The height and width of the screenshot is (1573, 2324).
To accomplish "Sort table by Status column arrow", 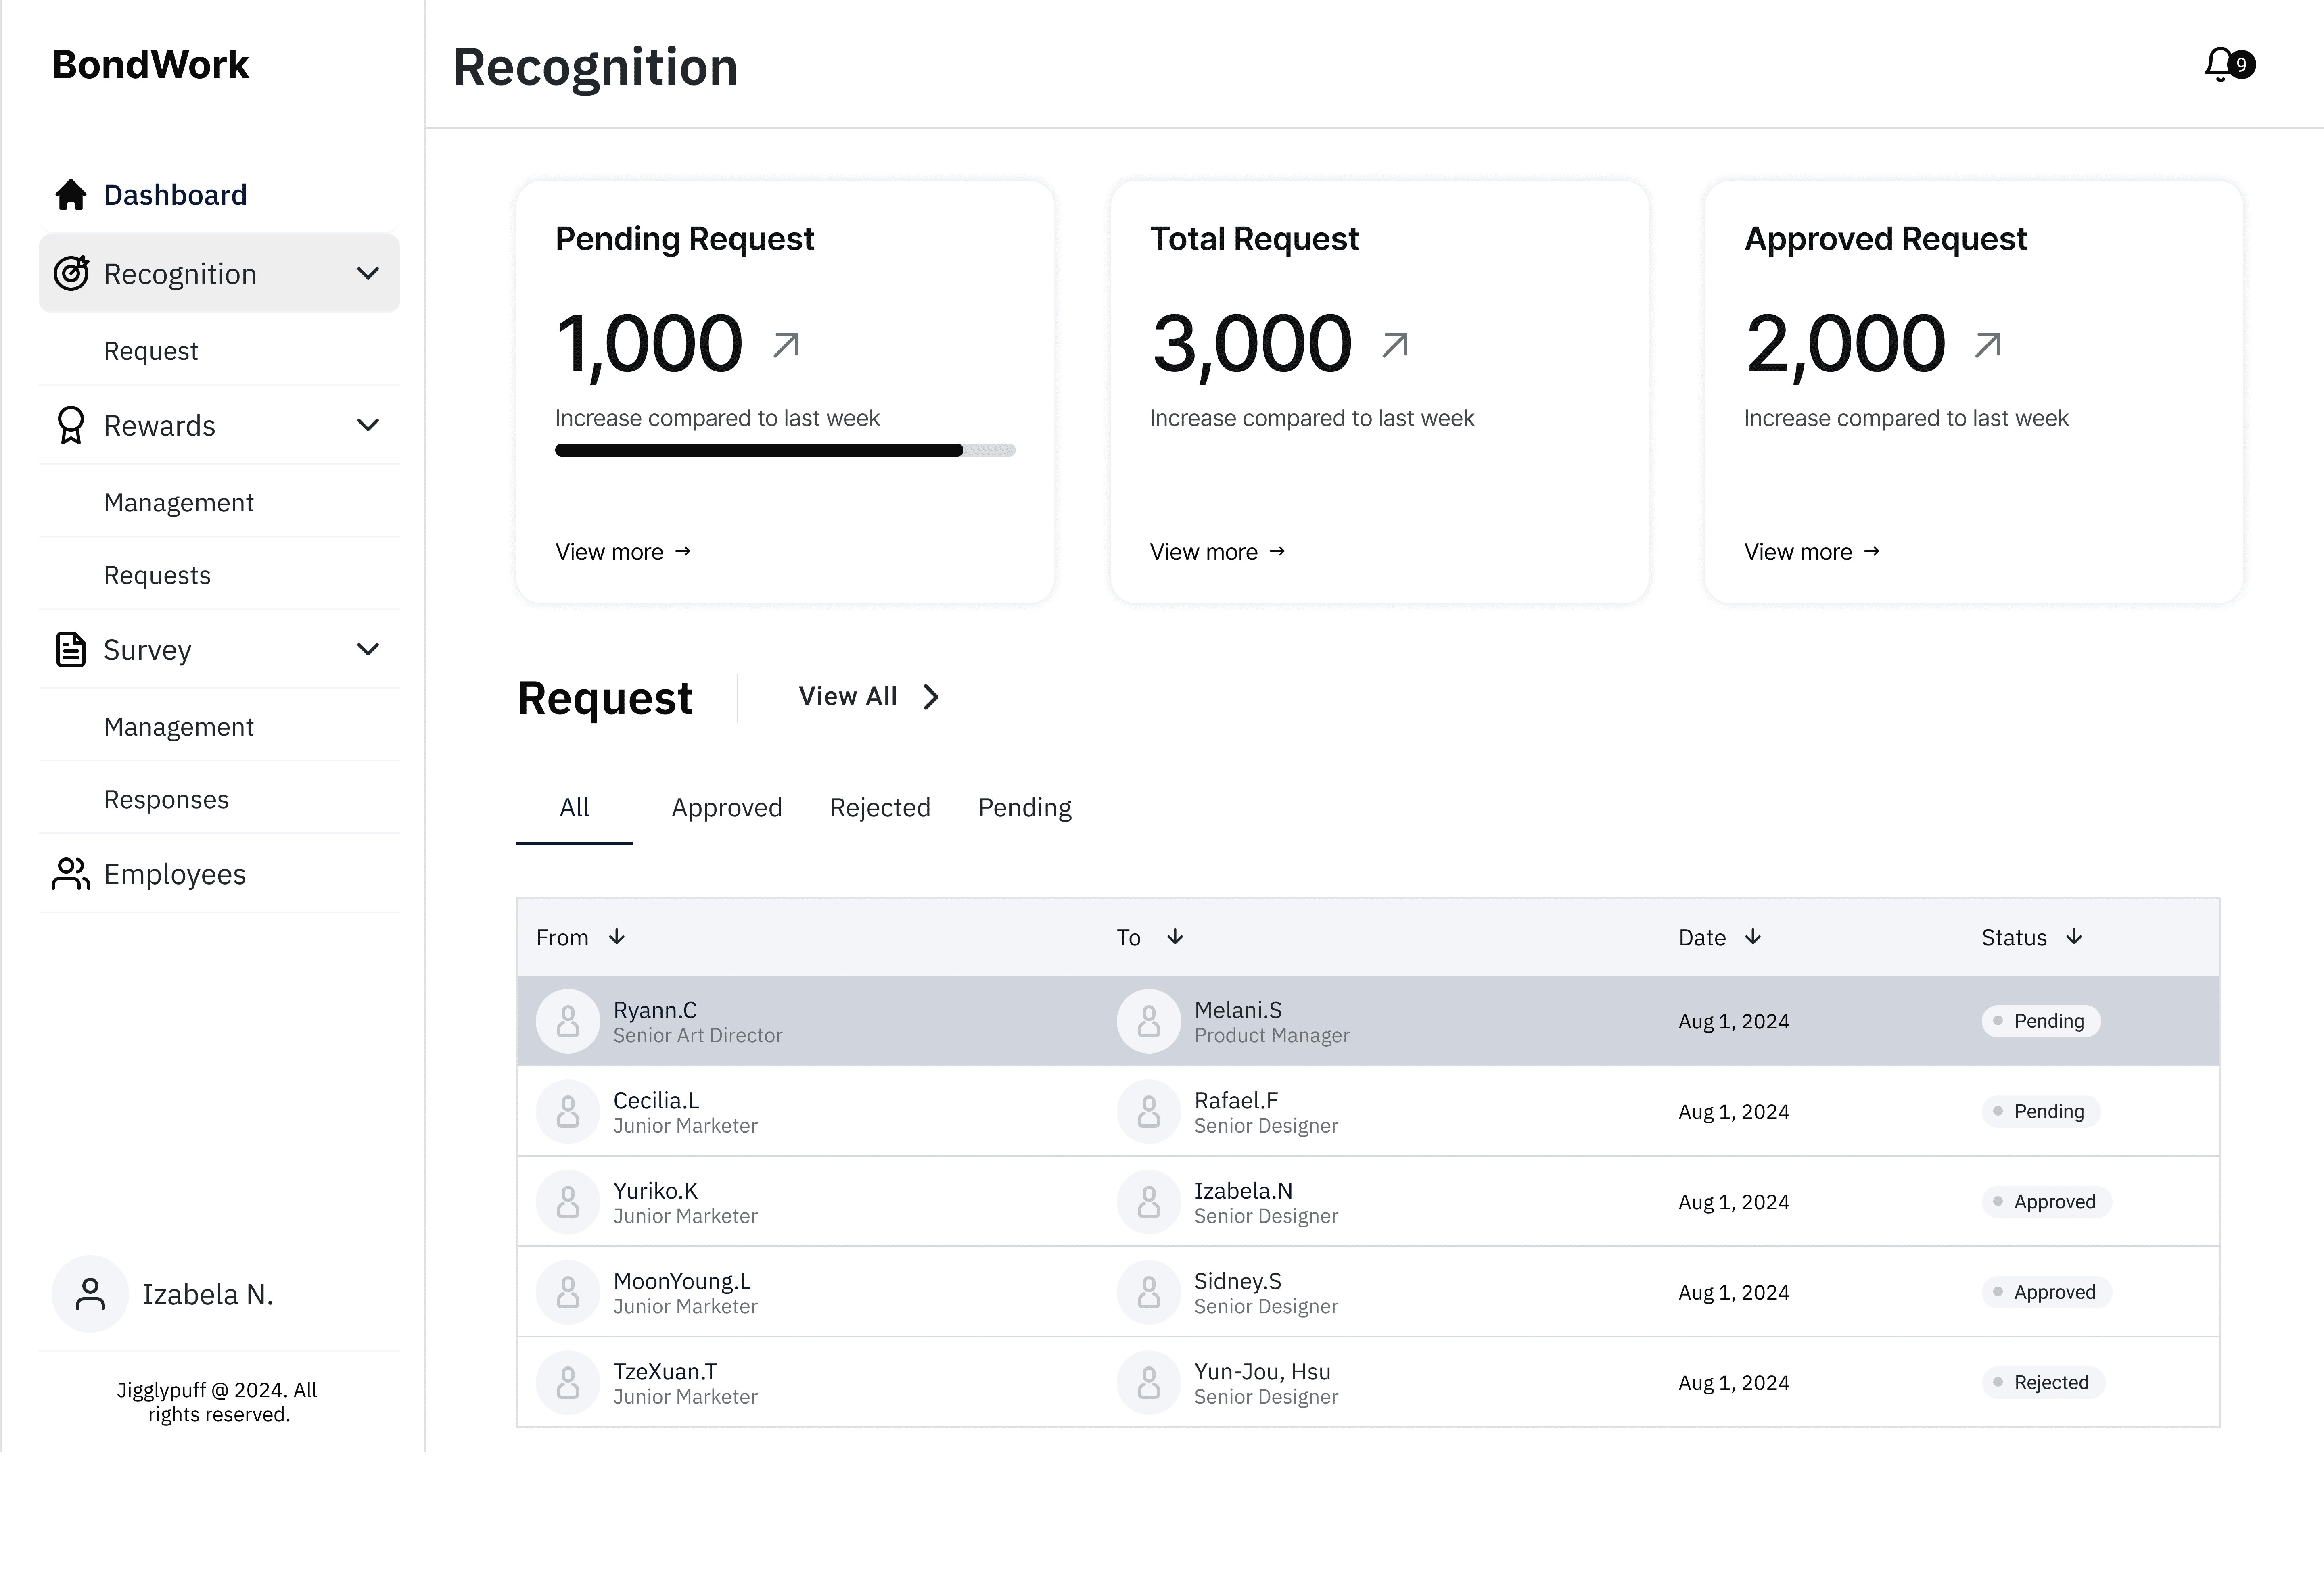I will tap(2074, 937).
